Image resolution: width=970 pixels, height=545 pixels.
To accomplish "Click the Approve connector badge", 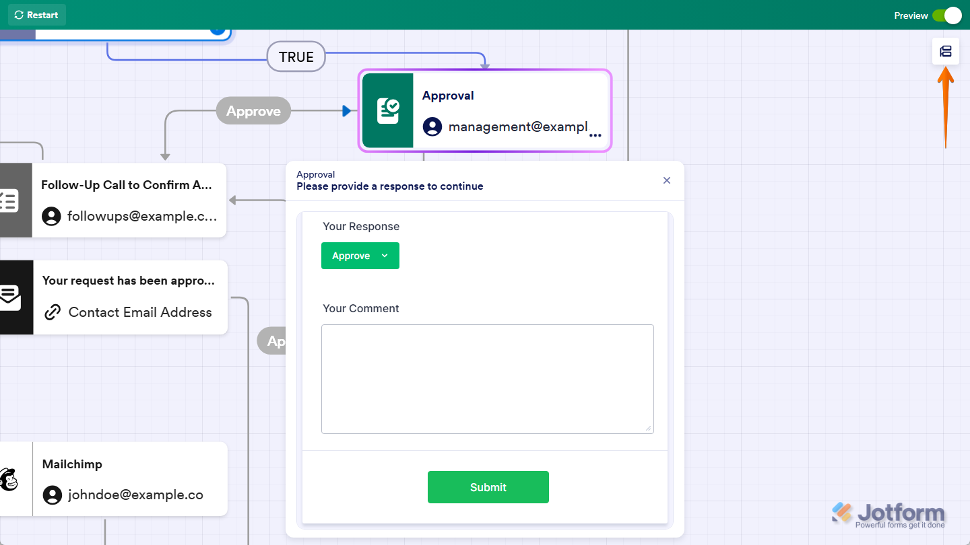I will pos(253,110).
